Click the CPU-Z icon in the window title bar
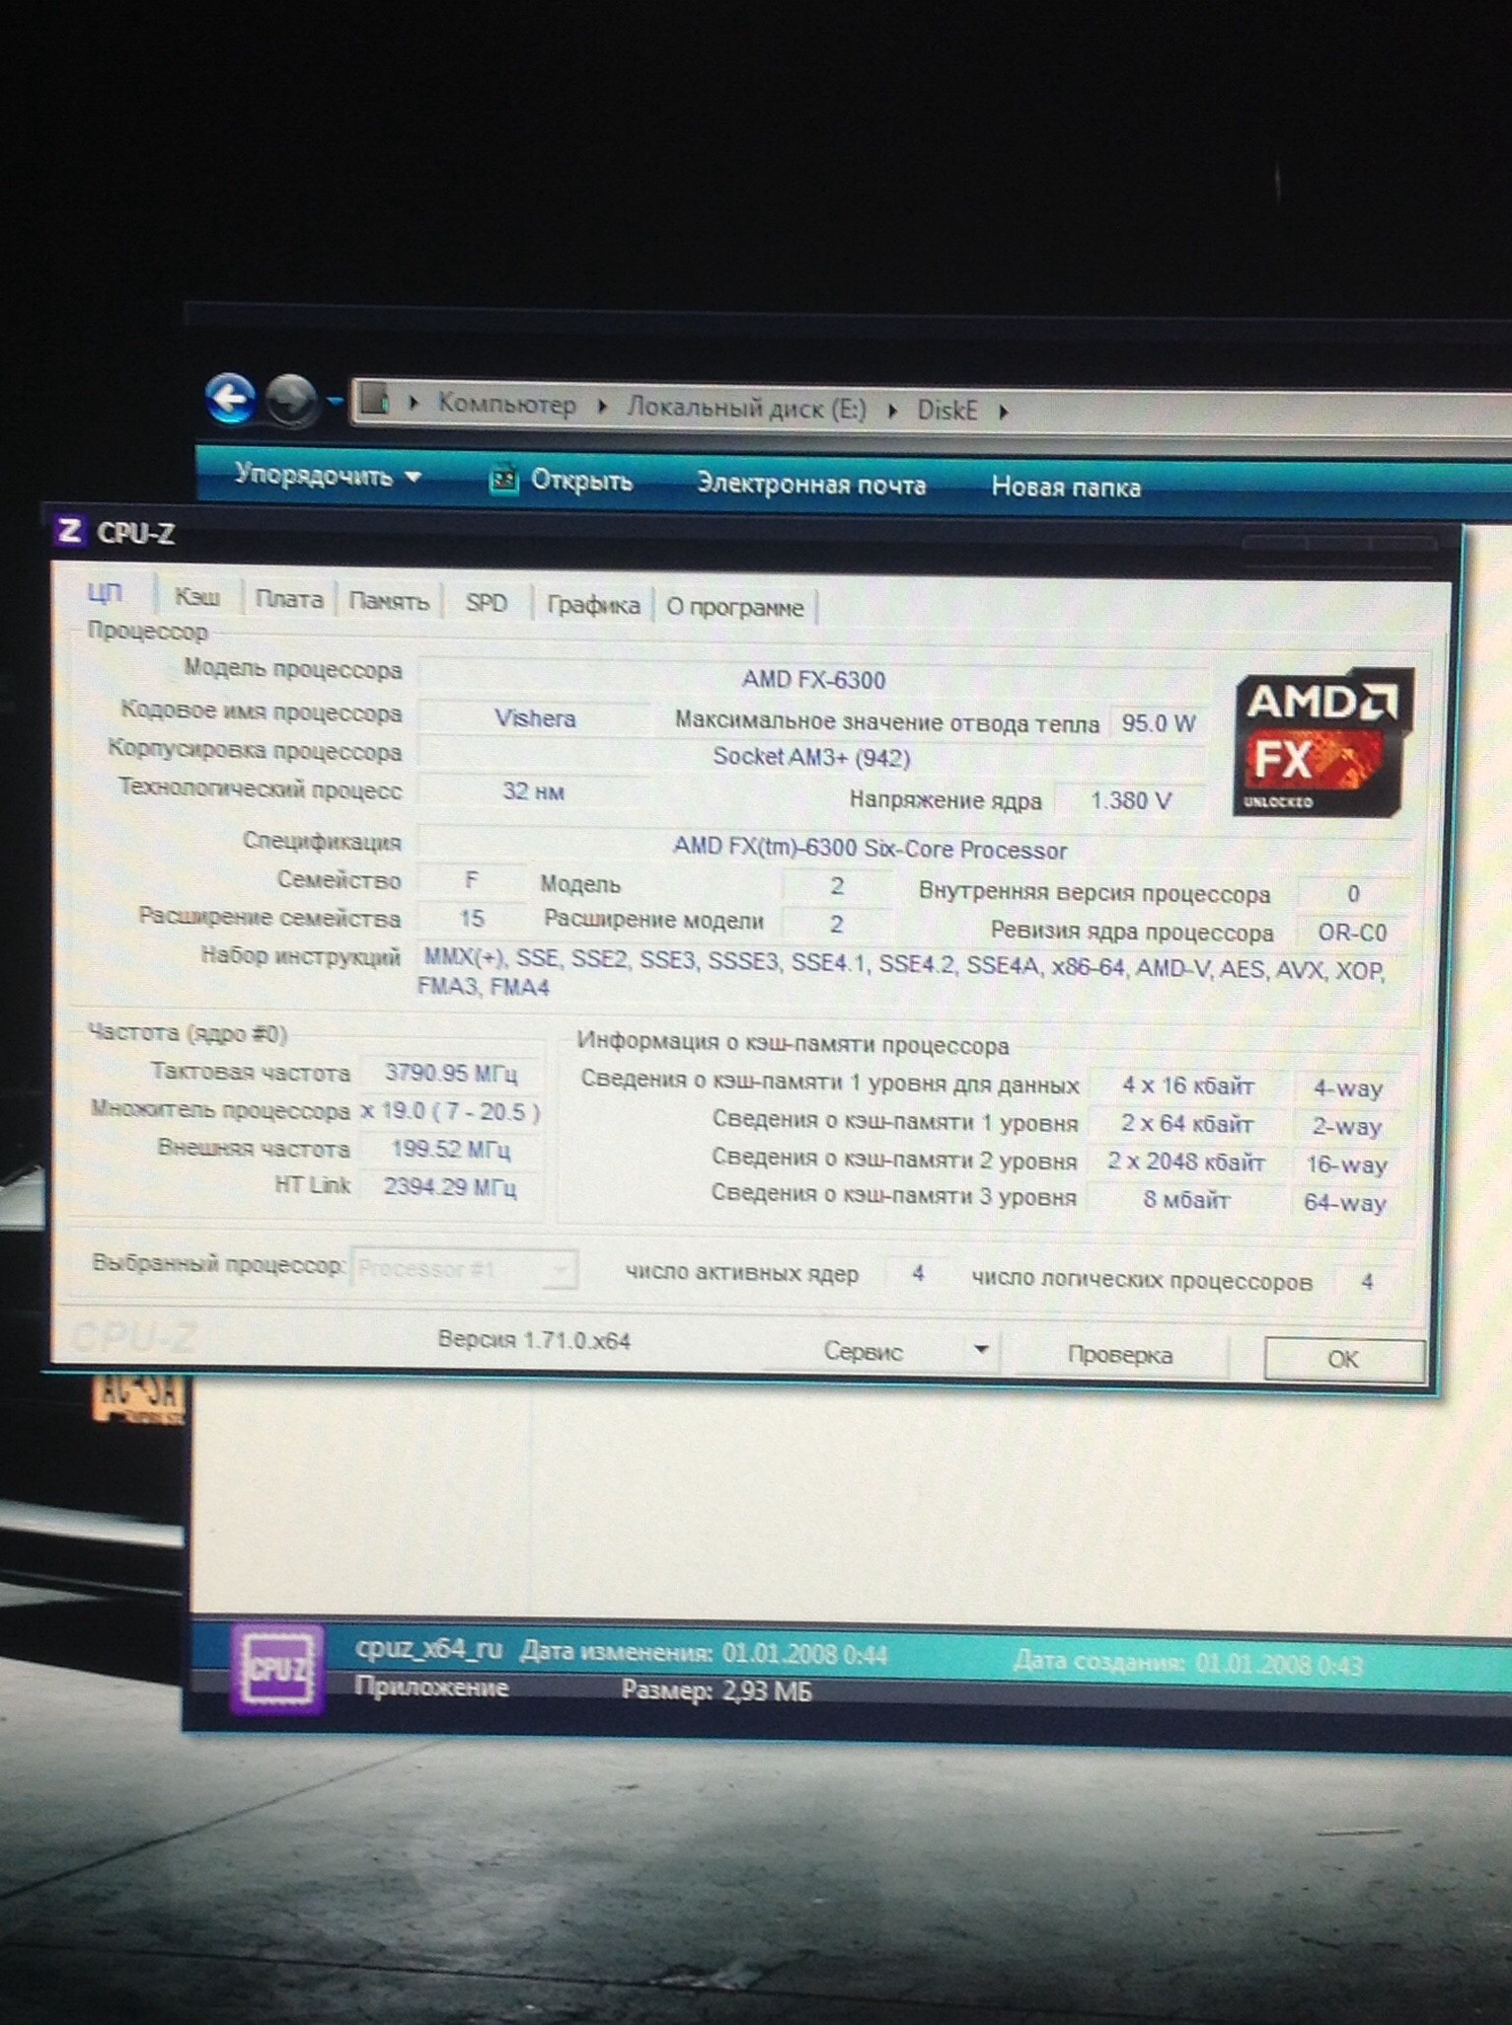Screen dimensions: 1512x2025 click(69, 531)
